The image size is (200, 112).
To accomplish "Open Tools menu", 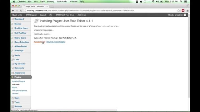I will coord(17,102).
